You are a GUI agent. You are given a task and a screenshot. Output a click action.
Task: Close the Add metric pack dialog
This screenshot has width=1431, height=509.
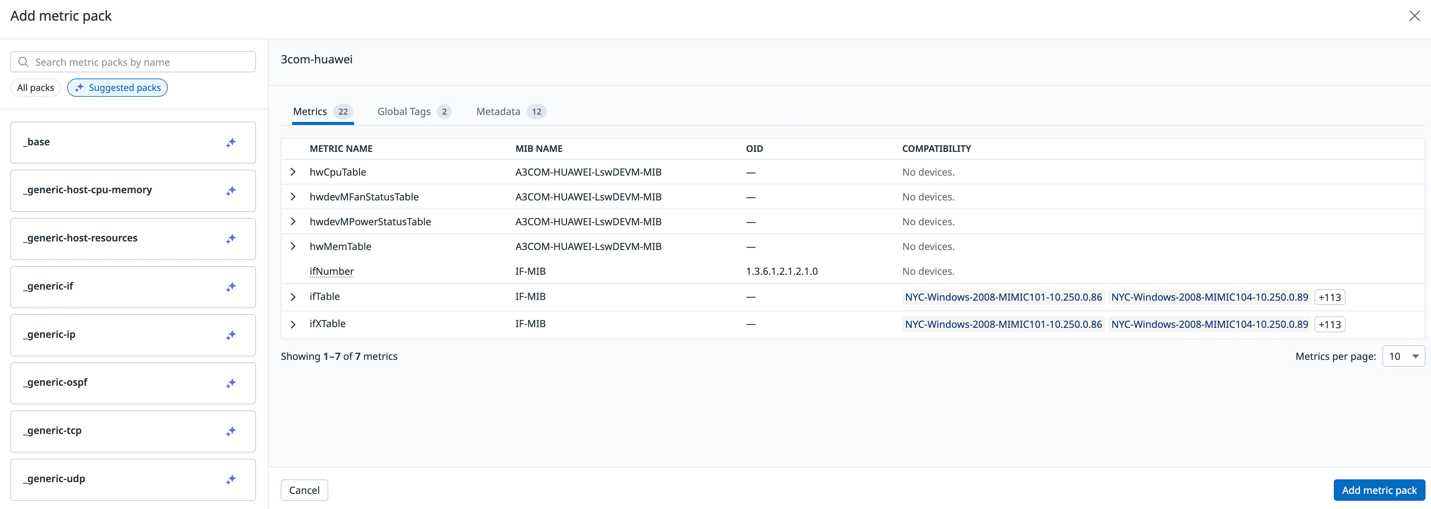1414,16
